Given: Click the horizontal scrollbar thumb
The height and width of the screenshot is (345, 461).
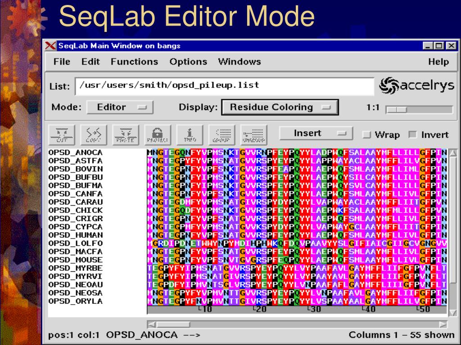Looking at the screenshot, I should tap(173, 324).
